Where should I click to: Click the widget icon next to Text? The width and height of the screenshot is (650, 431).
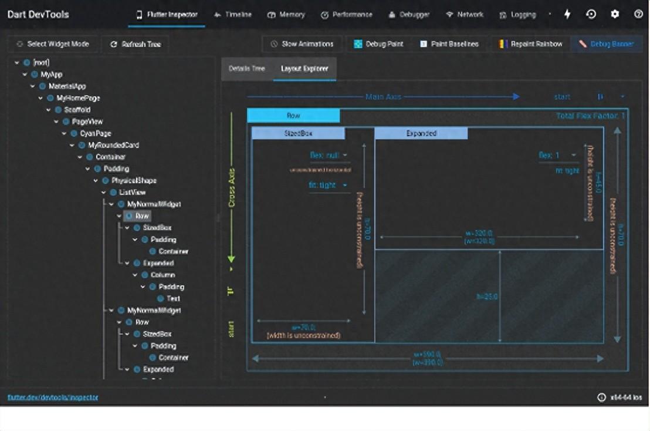tap(160, 299)
